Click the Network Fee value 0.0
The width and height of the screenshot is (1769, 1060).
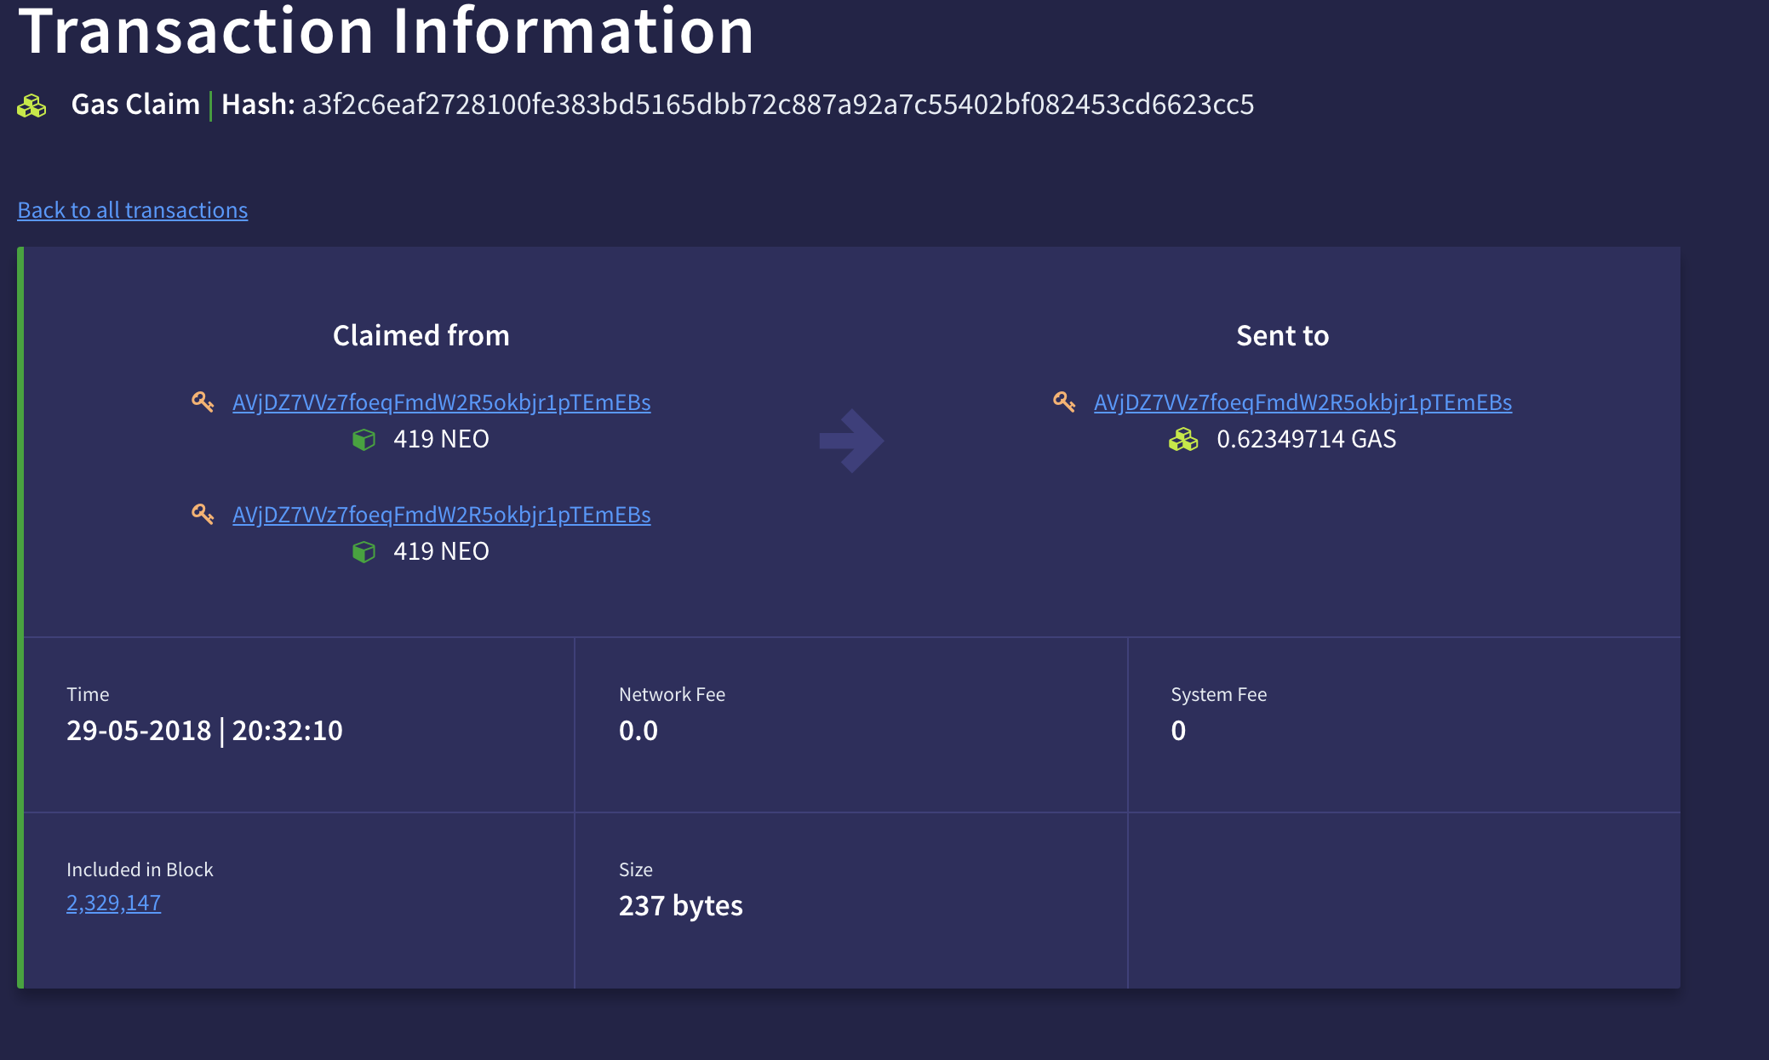(x=638, y=731)
